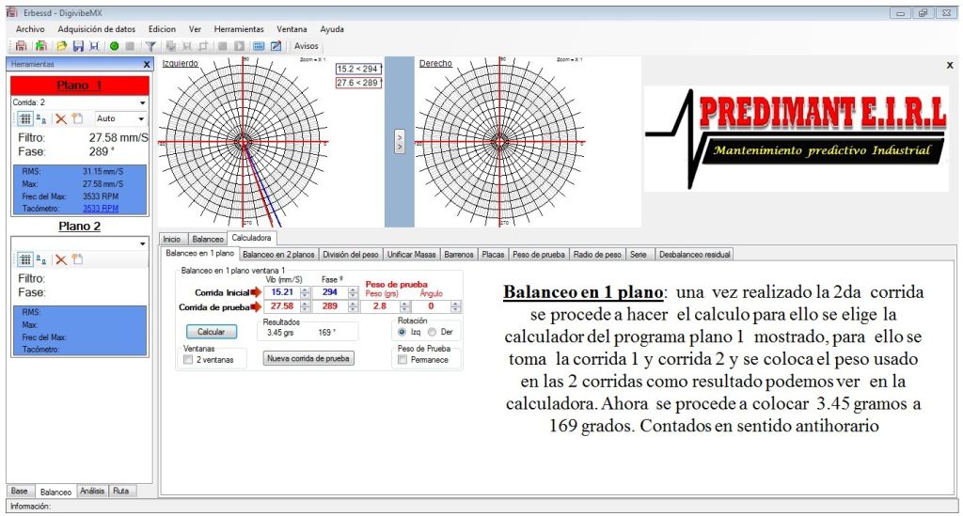Expand the 'Corrida: 2' dropdown
Screen dimensions: 963x516
click(142, 102)
